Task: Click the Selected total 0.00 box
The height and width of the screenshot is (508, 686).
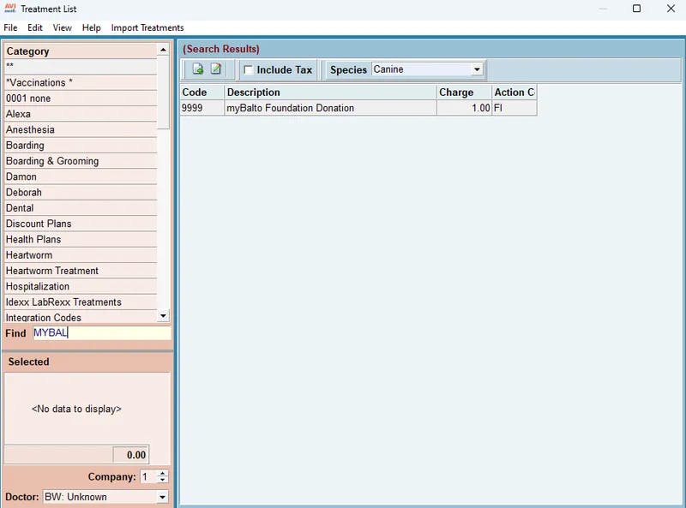Action: pyautogui.click(x=131, y=455)
